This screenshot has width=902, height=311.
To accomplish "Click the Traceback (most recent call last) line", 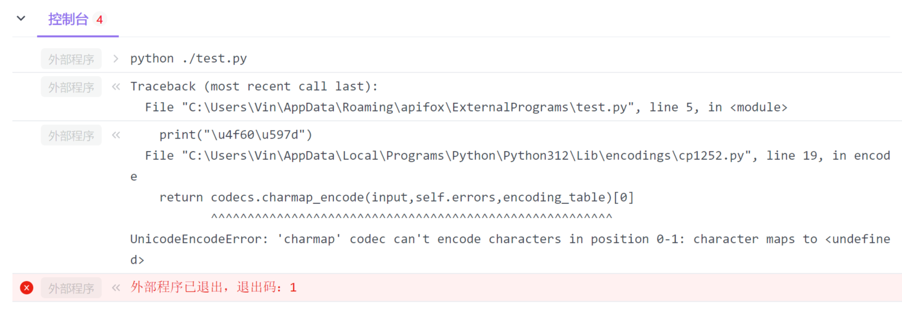I will click(254, 86).
